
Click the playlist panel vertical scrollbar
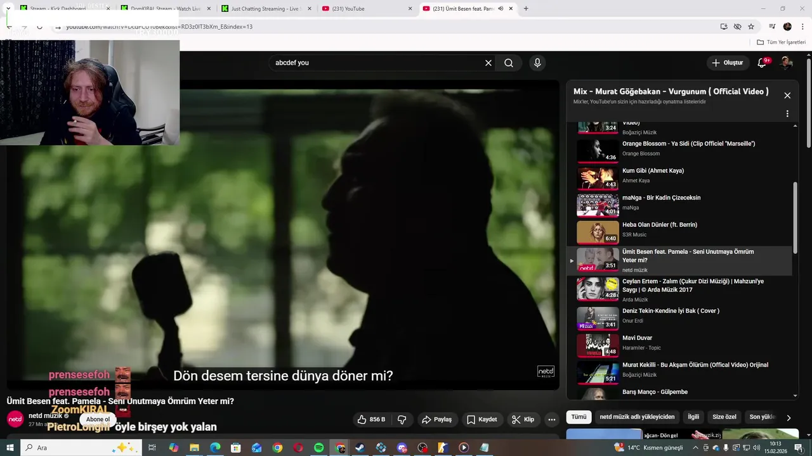796,217
